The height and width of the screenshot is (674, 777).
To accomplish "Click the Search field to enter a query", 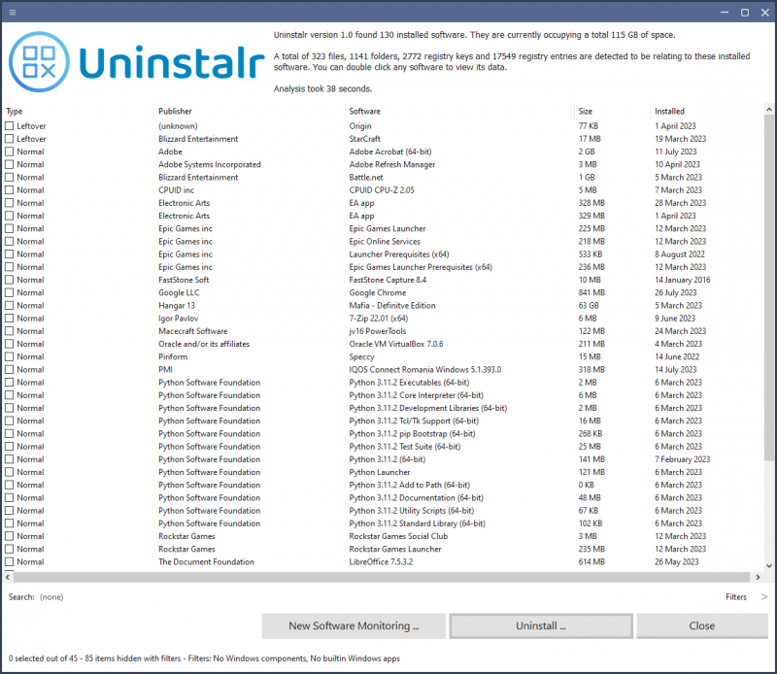I will tap(51, 596).
